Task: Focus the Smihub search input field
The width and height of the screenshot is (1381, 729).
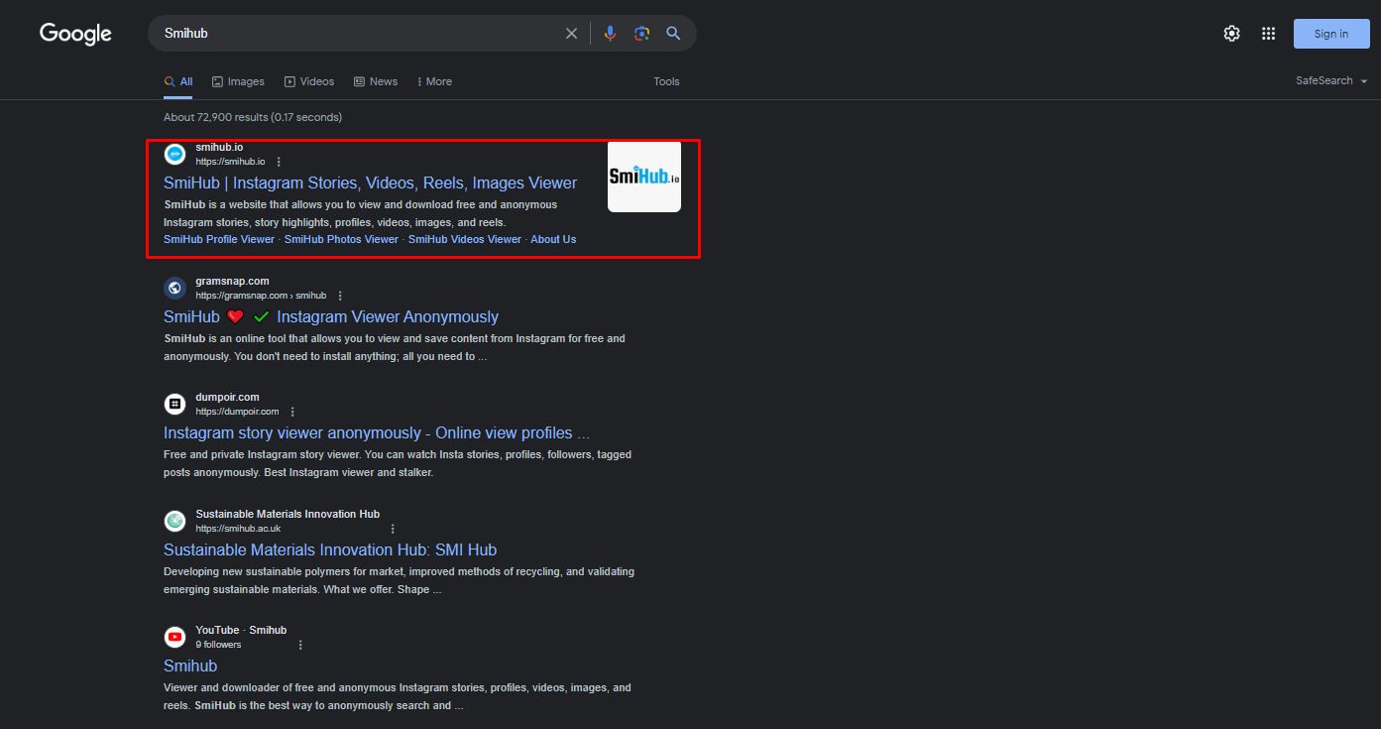Action: tap(357, 34)
